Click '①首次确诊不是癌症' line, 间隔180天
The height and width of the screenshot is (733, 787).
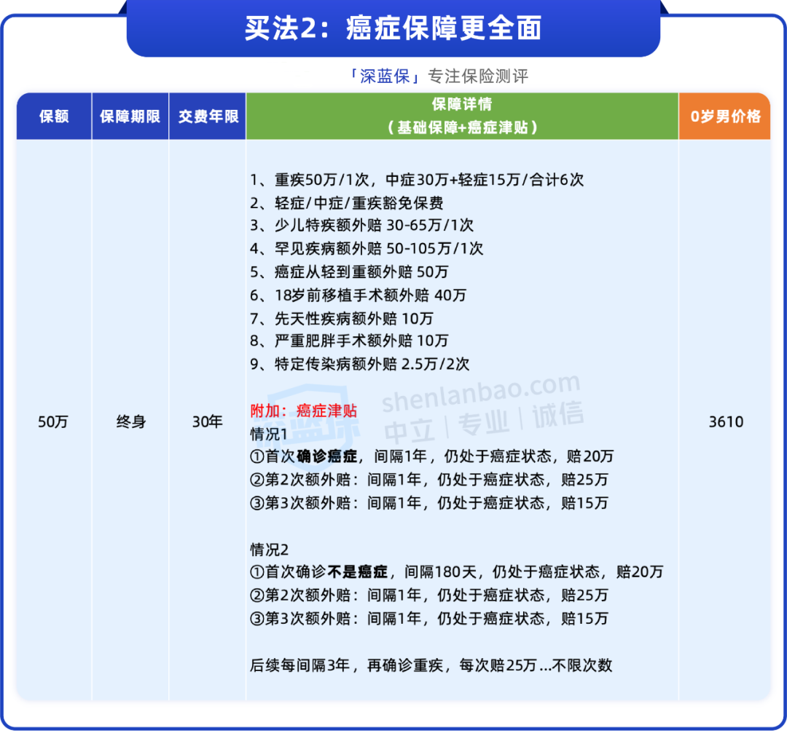point(457,572)
